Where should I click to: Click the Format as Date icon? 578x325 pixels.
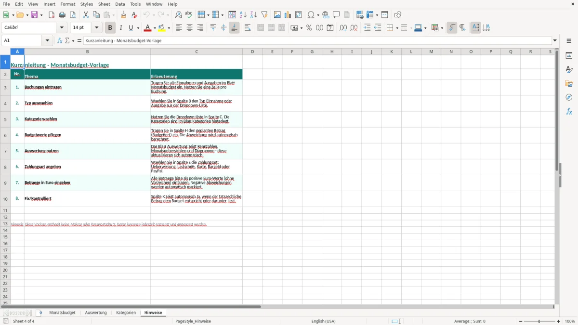tap(330, 28)
